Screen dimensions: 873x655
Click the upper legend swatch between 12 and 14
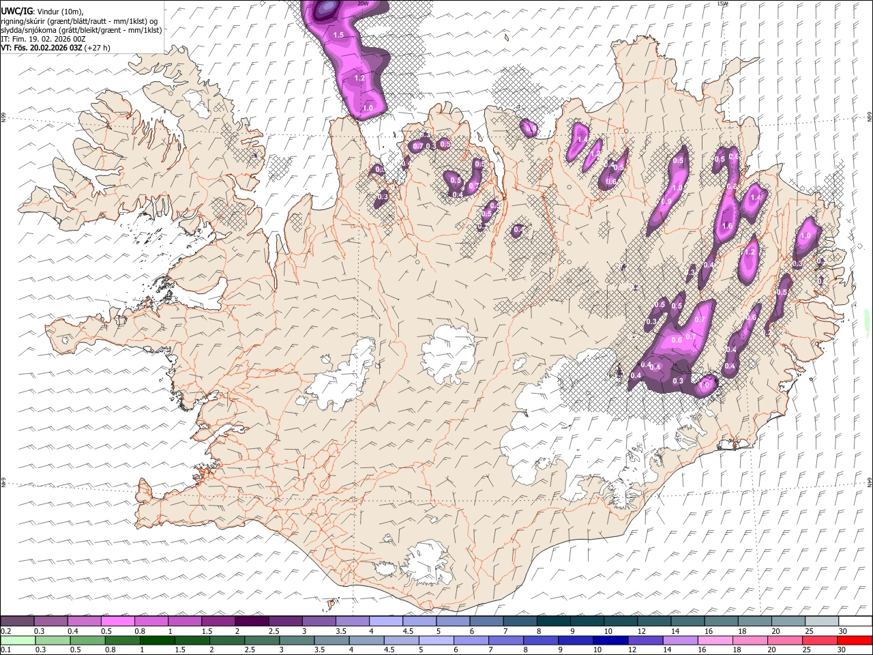click(653, 622)
